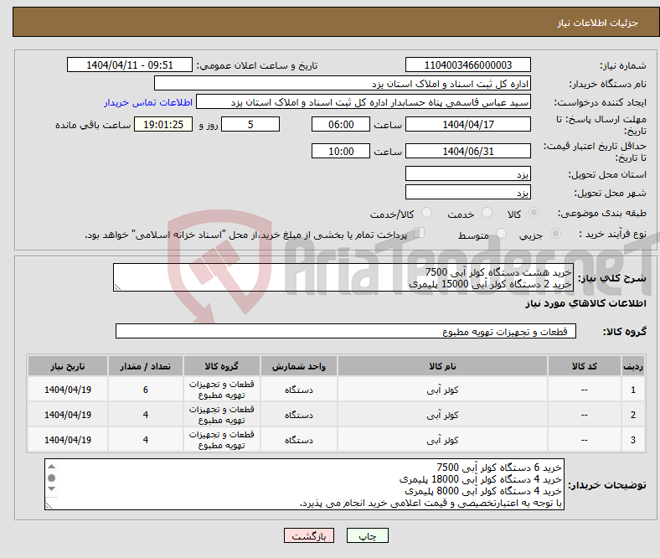Click دستگاه unit in row 3

click(299, 440)
